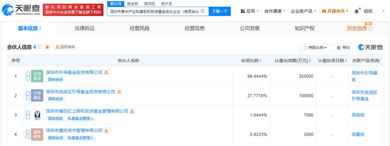Image resolution: width=390 pixels, height=146 pixels.
Task: Open the 企业级产品 dropdown menu
Action: [x=304, y=11]
